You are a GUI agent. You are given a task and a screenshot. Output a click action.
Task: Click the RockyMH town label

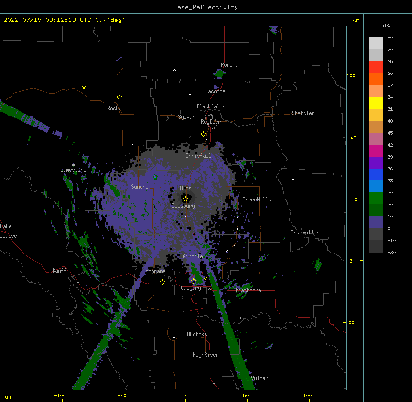coord(117,108)
